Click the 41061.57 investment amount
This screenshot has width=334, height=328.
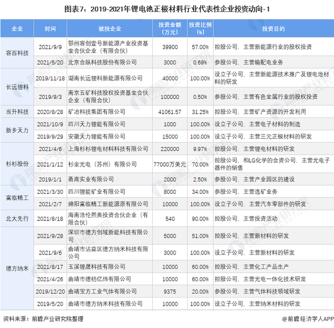pyautogui.click(x=170, y=112)
